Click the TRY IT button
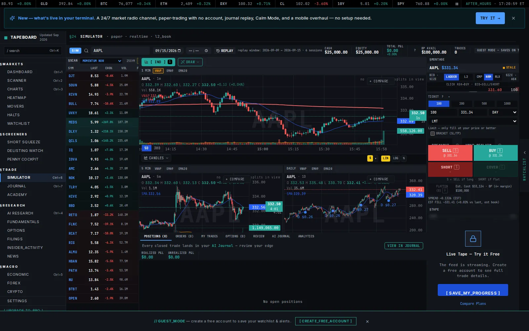This screenshot has height=331, width=529. pyautogui.click(x=490, y=18)
